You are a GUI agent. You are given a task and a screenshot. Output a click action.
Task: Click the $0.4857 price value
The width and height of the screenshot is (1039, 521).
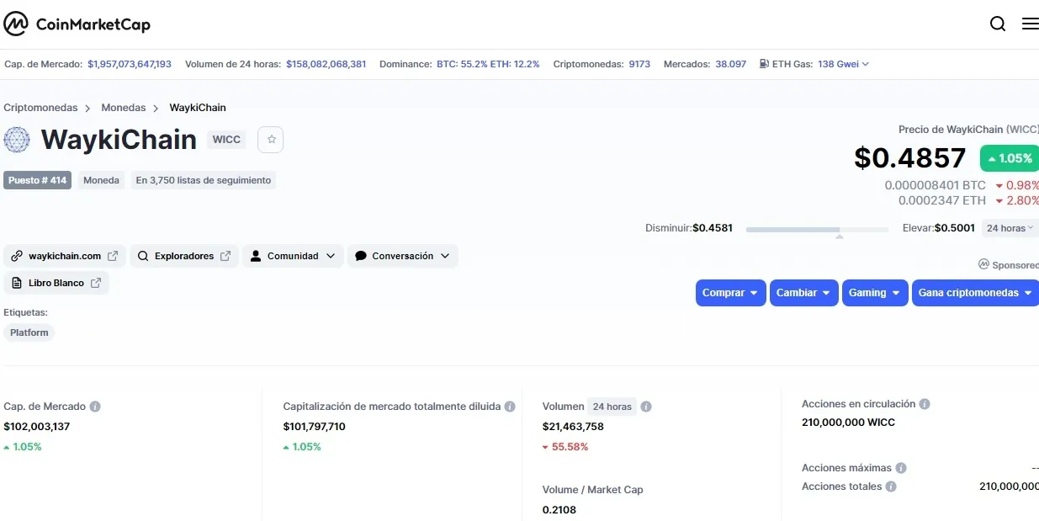coord(910,158)
